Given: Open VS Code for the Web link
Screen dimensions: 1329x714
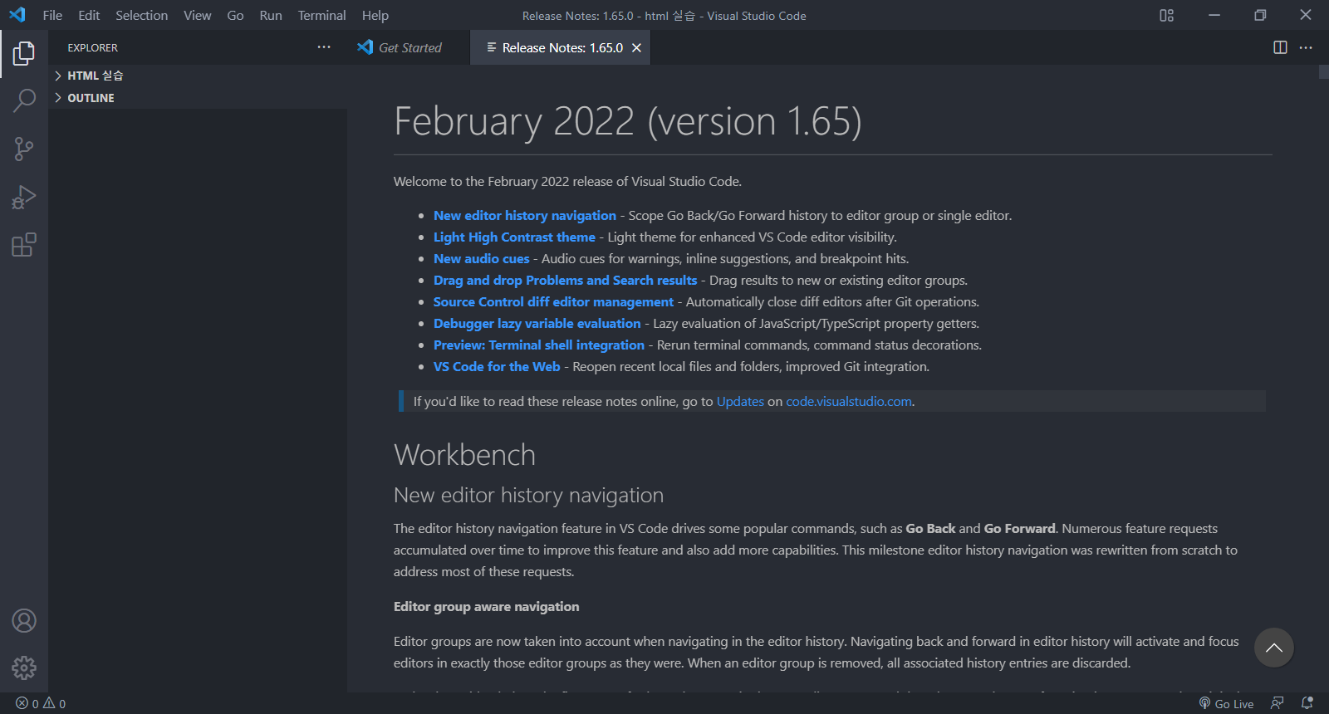Looking at the screenshot, I should pos(497,366).
